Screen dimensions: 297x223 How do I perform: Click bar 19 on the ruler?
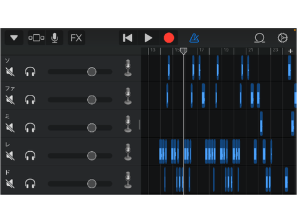point(226,50)
